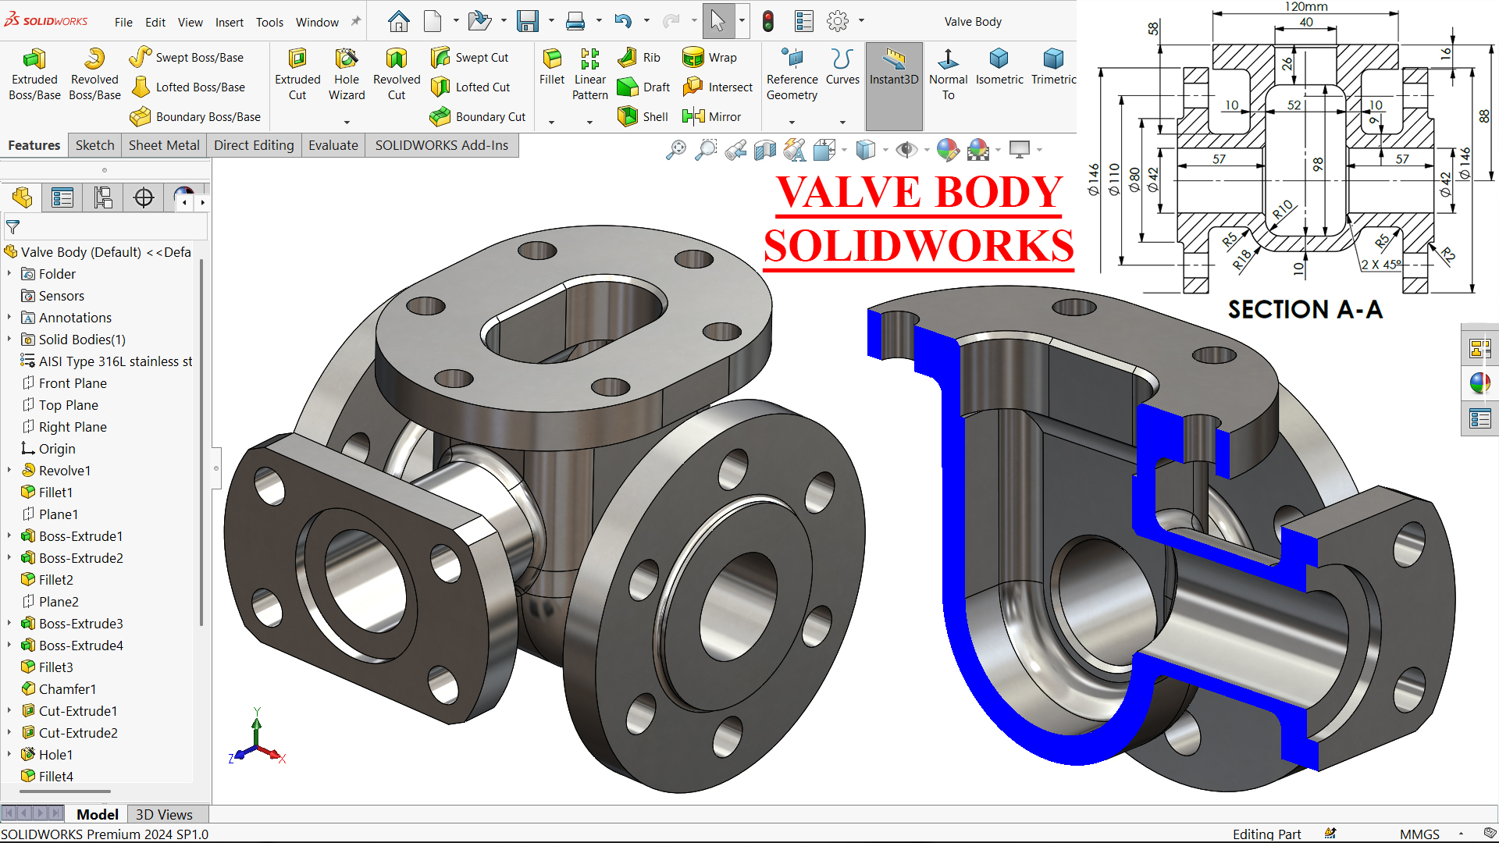Image resolution: width=1499 pixels, height=843 pixels.
Task: Switch to the Sheet Metal tab
Action: 164,145
